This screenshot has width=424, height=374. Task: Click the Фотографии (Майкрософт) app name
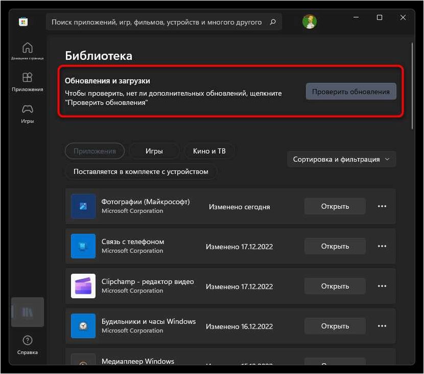[146, 202]
